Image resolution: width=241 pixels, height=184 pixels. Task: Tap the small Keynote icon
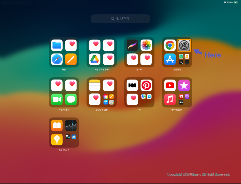coord(106,102)
